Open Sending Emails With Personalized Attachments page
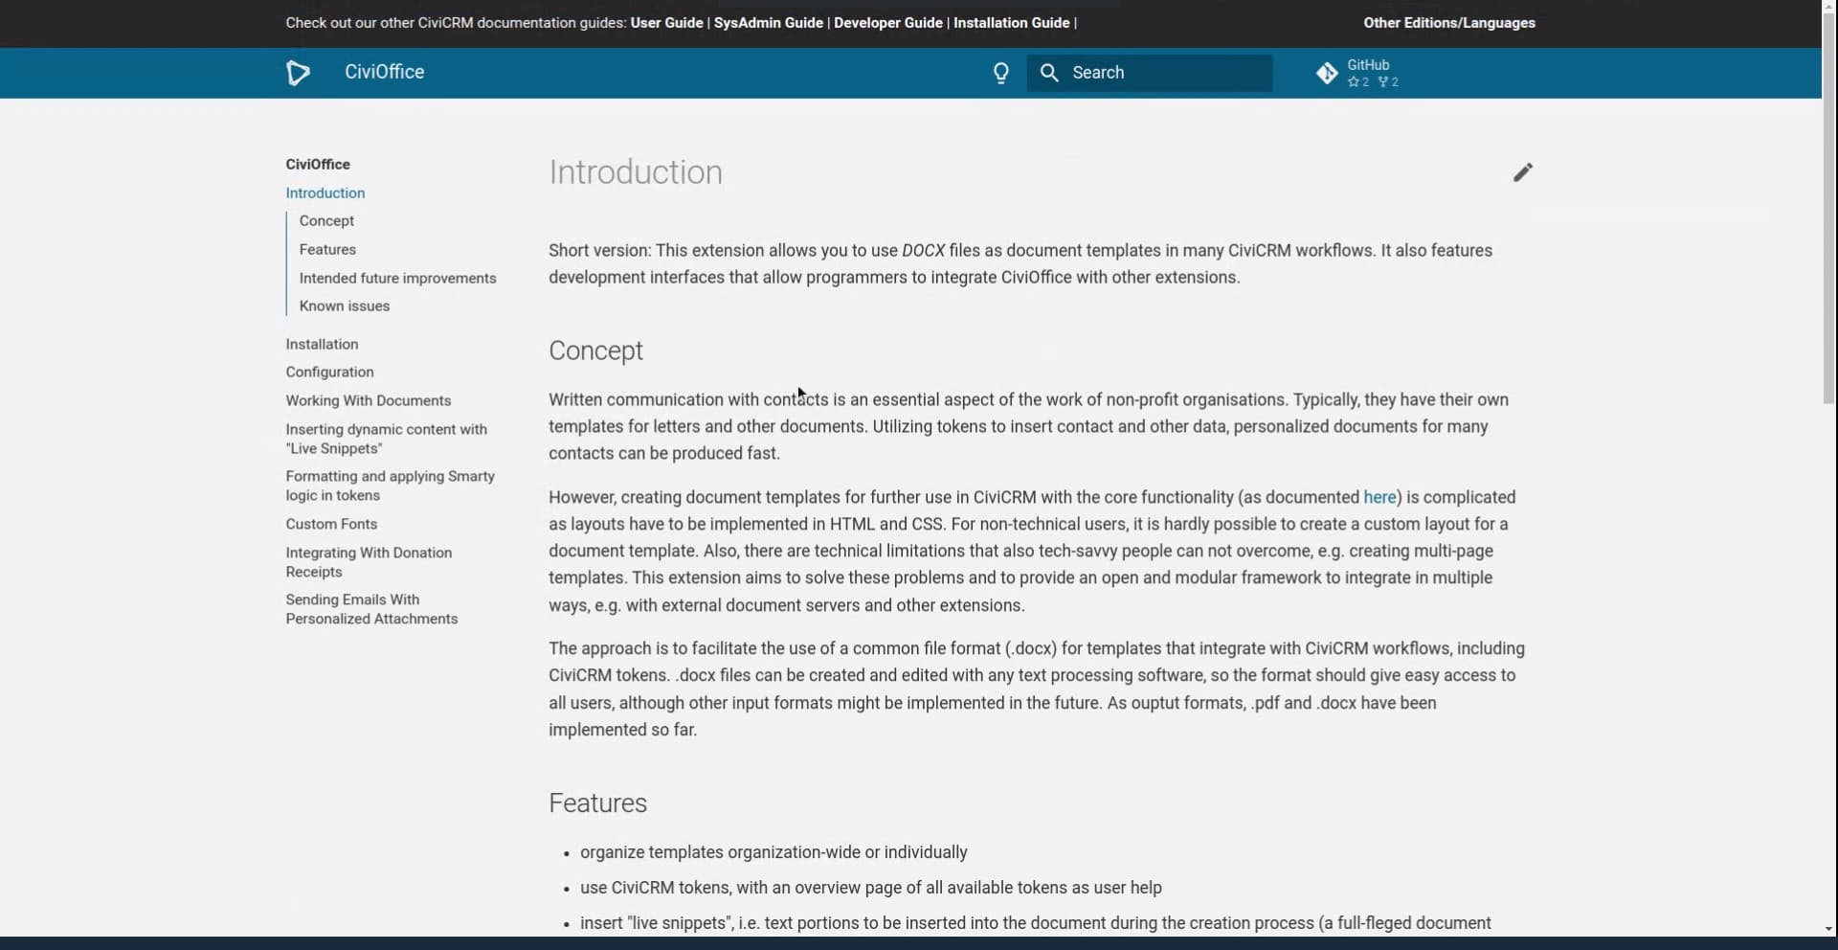This screenshot has width=1838, height=950. point(371,609)
